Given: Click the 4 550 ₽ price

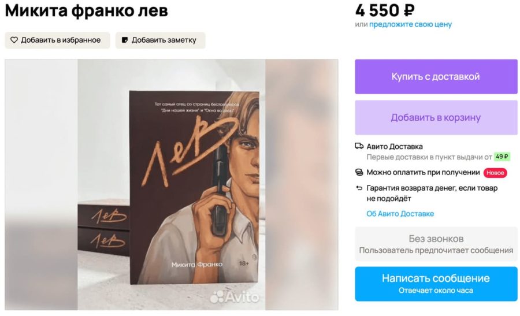Looking at the screenshot, I should [385, 10].
